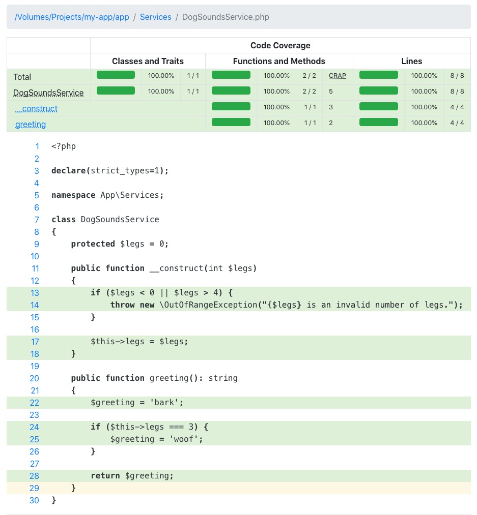Viewport: 477px width, 515px height.
Task: Select line number 28 link
Action: pos(35,476)
